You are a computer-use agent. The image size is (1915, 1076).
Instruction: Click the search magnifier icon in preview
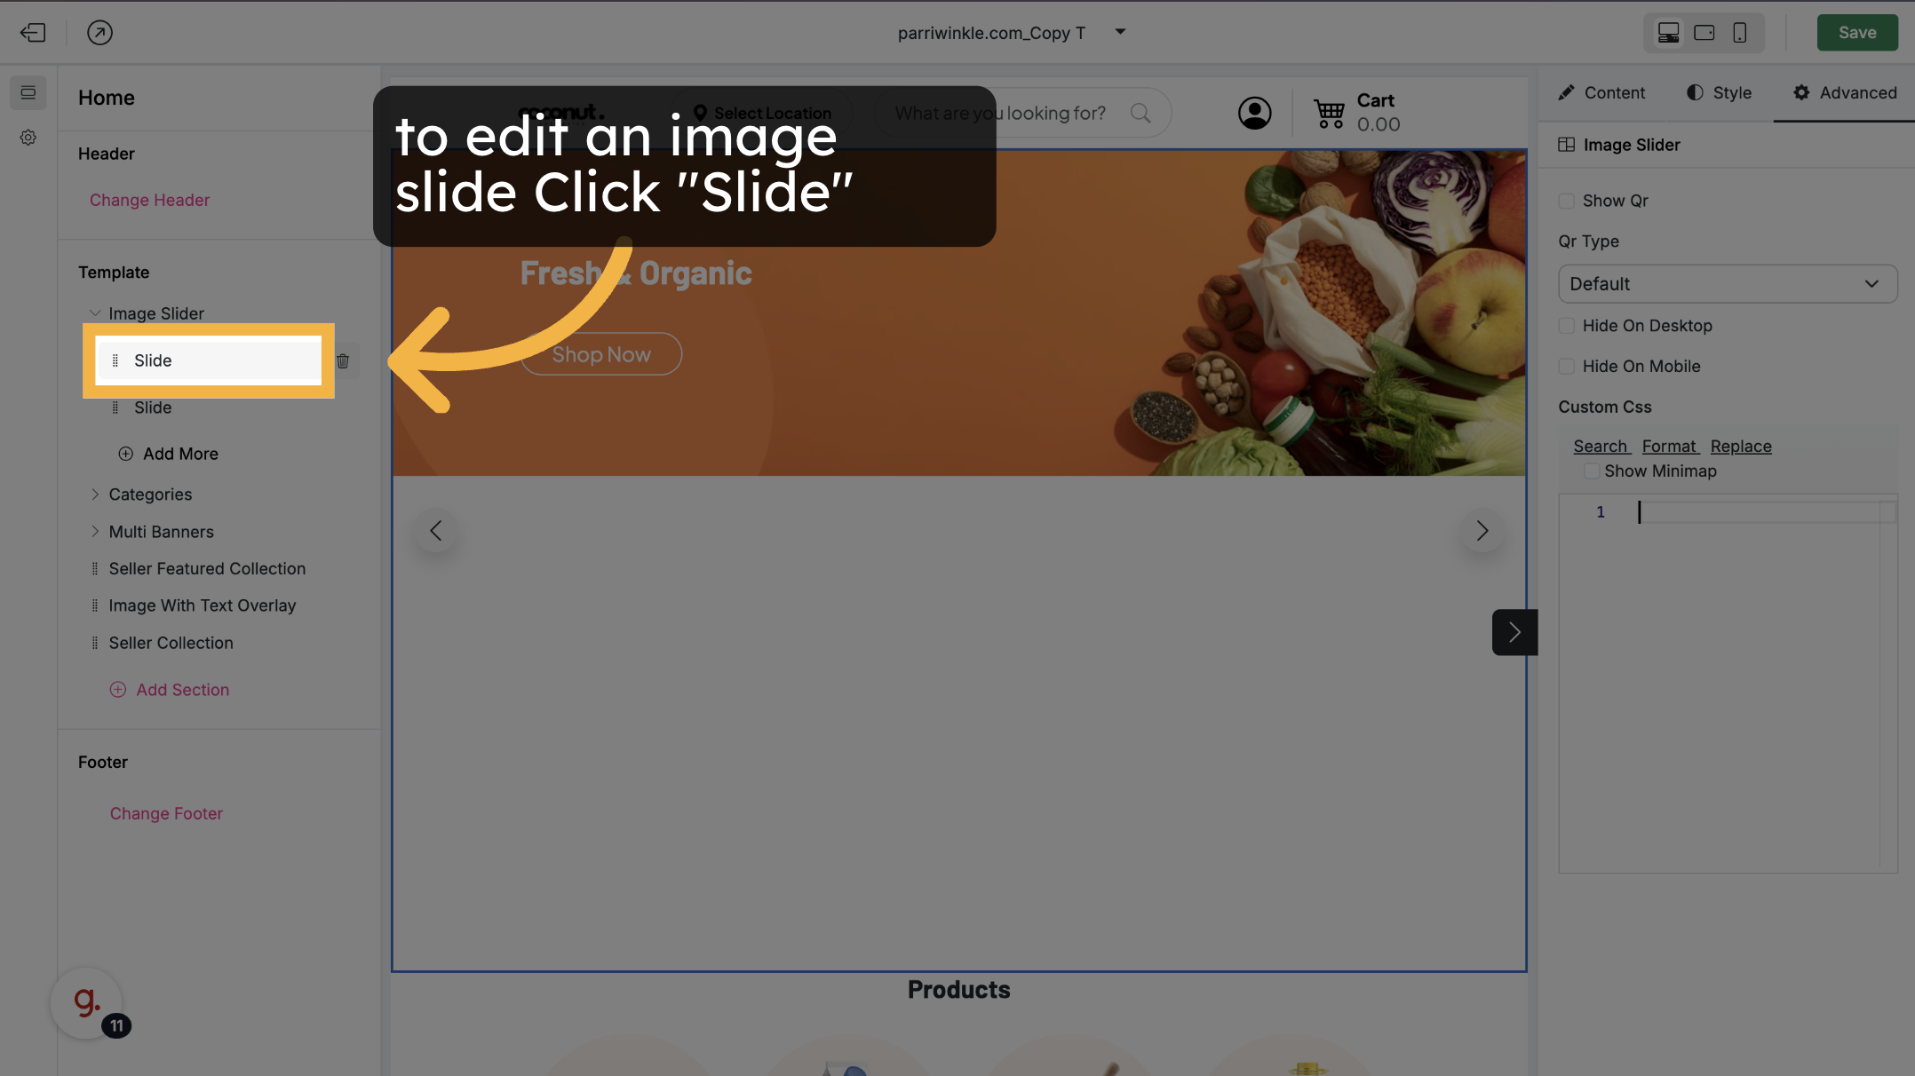[x=1140, y=113]
